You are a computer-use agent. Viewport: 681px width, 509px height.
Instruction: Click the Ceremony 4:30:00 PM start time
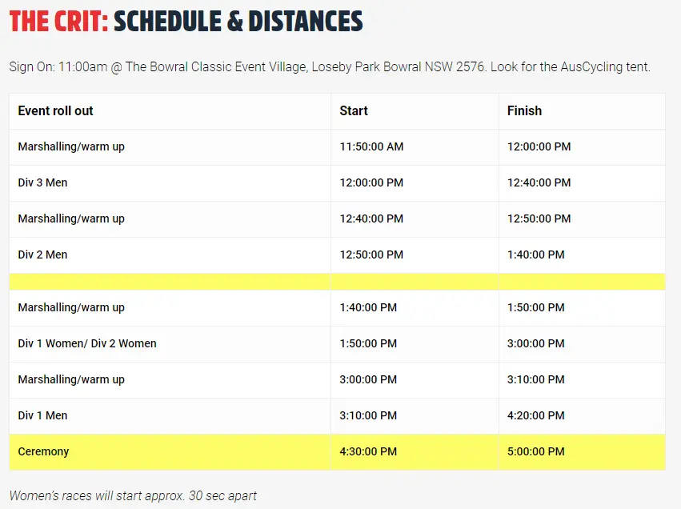tap(368, 451)
